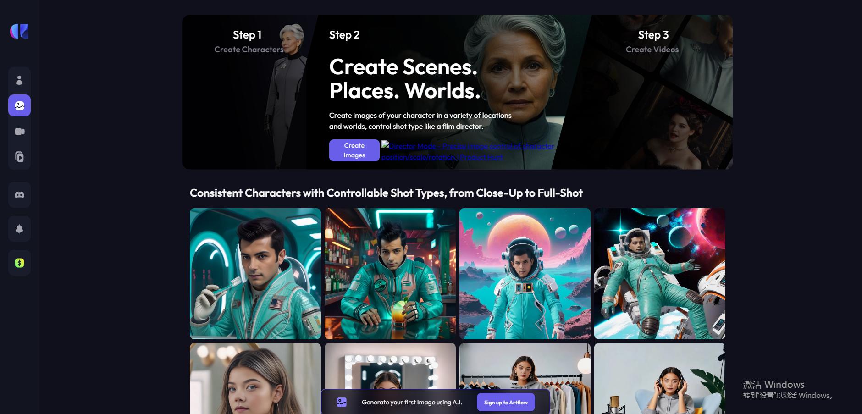Open the notifications bell icon
Viewport: 862px width, 414px height.
[x=19, y=229]
